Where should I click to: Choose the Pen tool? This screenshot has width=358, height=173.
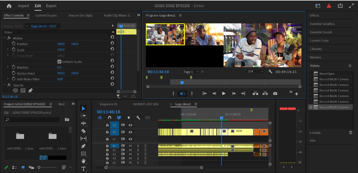(83, 146)
